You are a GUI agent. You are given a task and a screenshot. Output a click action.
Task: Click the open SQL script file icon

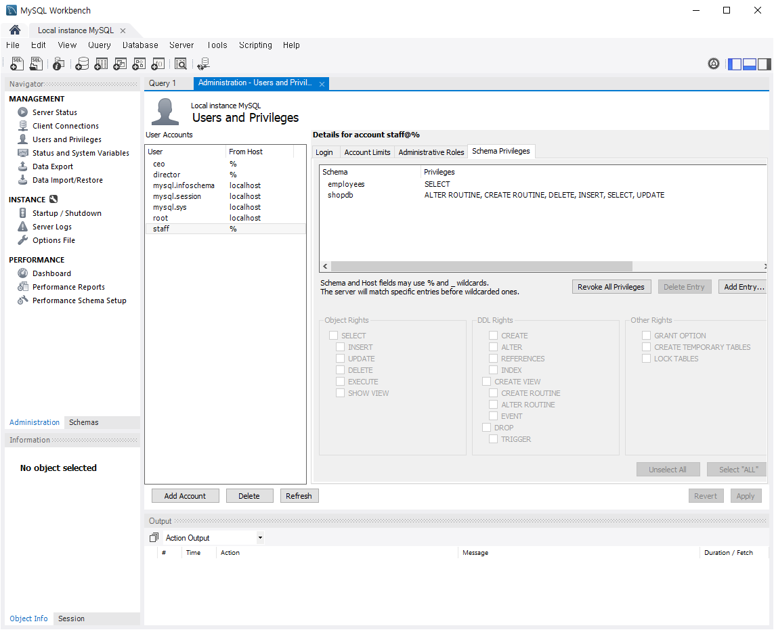(37, 64)
